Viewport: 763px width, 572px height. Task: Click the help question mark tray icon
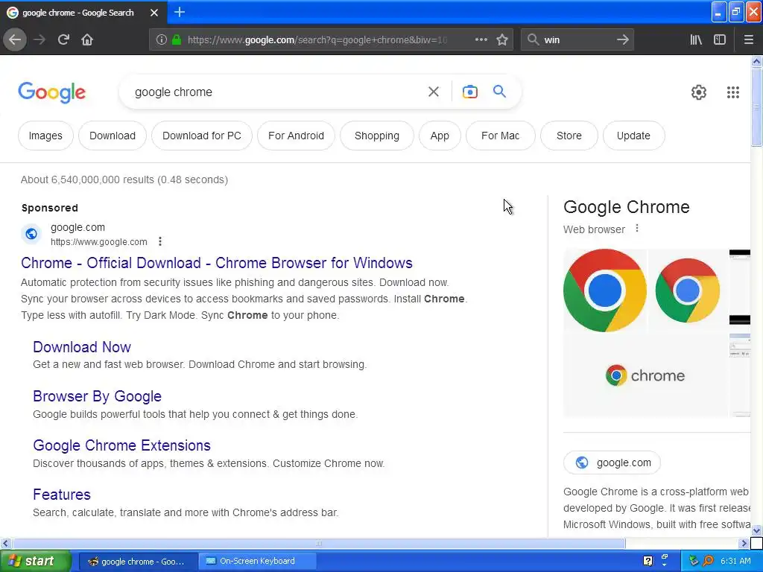click(x=648, y=561)
